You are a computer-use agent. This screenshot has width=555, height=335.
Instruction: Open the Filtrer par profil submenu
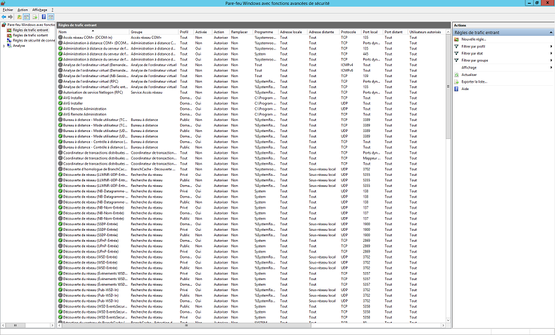click(473, 46)
